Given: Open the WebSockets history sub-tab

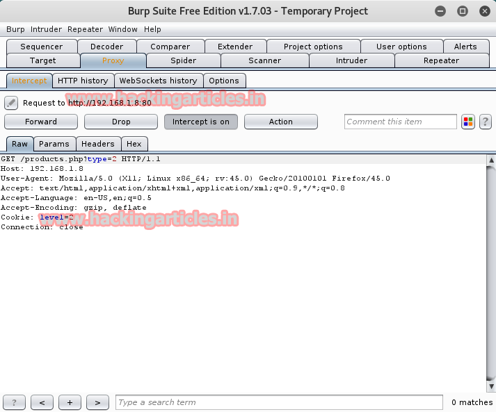Looking at the screenshot, I should tap(158, 81).
